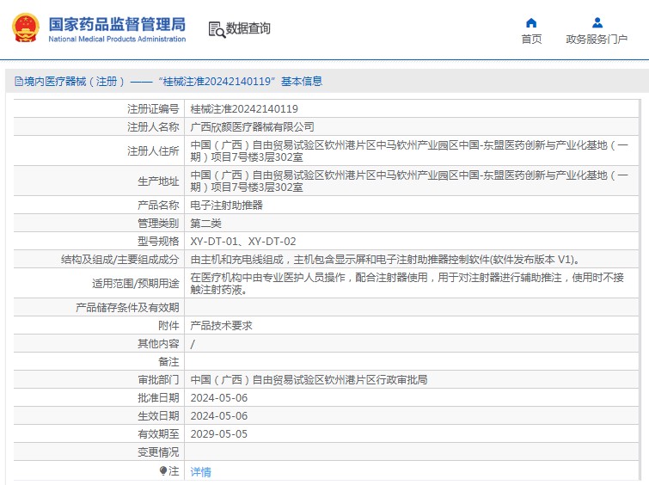
Task: Click product name value 电子注射助推器
Action: pos(226,206)
